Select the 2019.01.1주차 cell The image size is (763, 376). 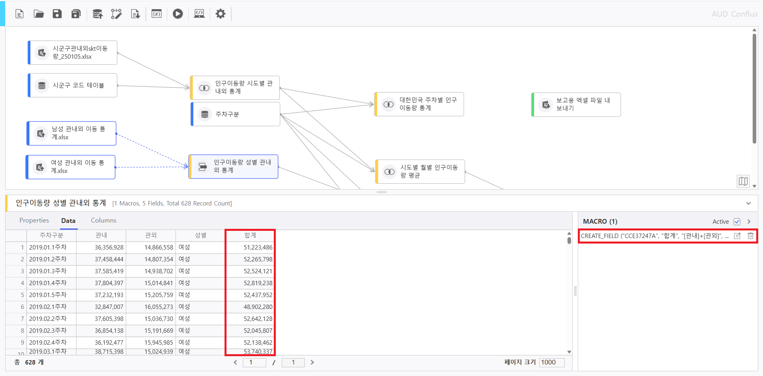pos(51,247)
